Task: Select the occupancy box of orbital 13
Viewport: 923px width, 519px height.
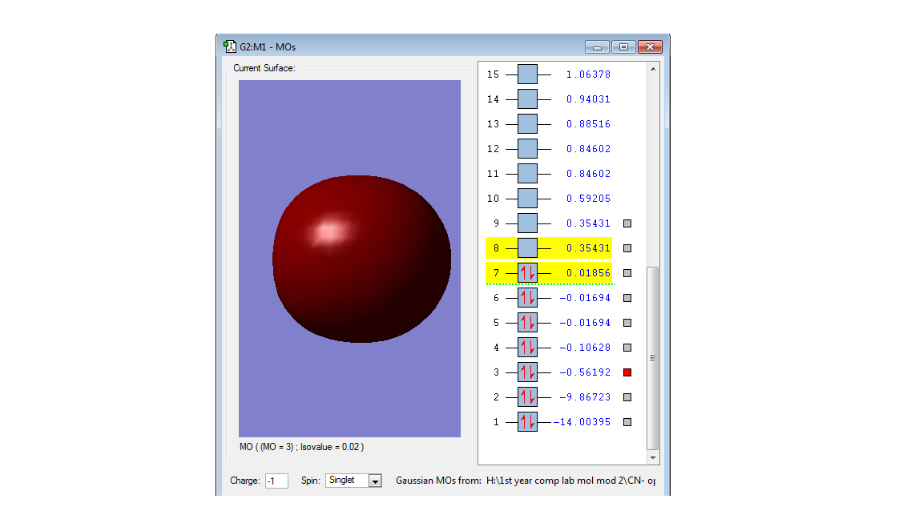Action: pos(527,123)
